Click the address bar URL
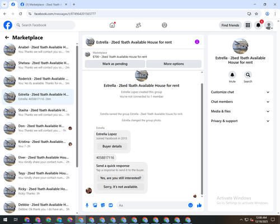 (x=65, y=14)
